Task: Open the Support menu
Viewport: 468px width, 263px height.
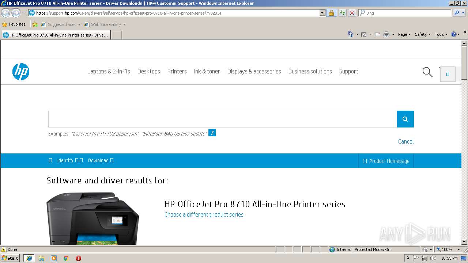Action: tap(349, 71)
